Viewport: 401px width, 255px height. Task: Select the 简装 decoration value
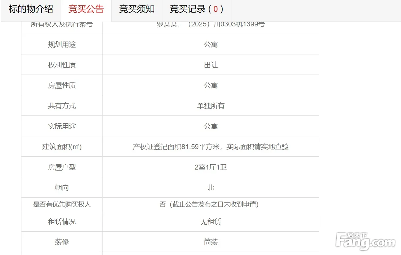coord(211,242)
